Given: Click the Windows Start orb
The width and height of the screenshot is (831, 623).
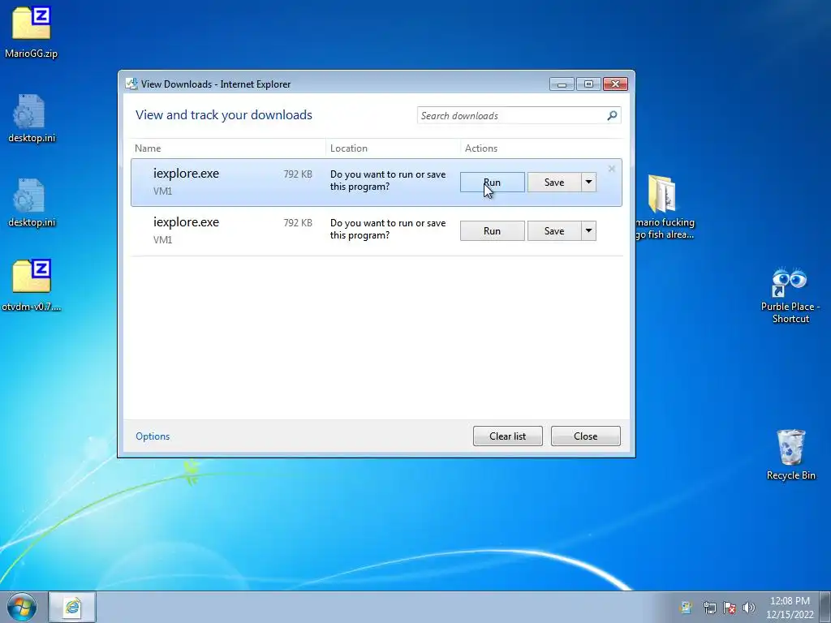Looking at the screenshot, I should (x=22, y=607).
